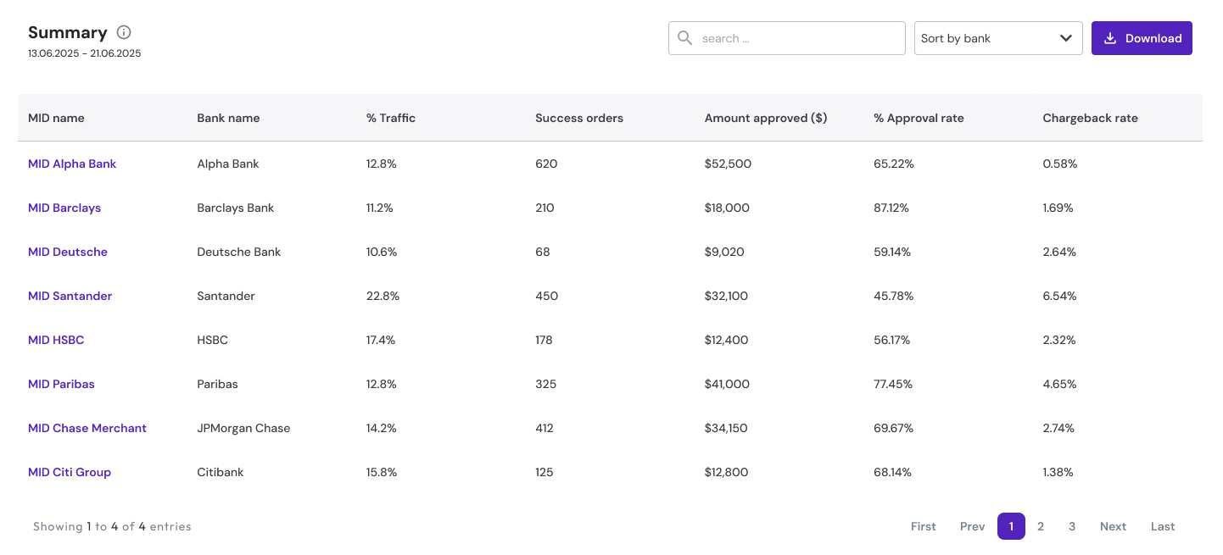1223x555 pixels.
Task: Click the 620 success orders value
Action: [546, 164]
